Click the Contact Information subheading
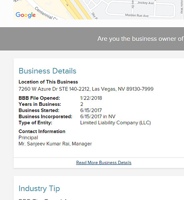Viewport: 184px width, 200px height. pyautogui.click(x=42, y=131)
